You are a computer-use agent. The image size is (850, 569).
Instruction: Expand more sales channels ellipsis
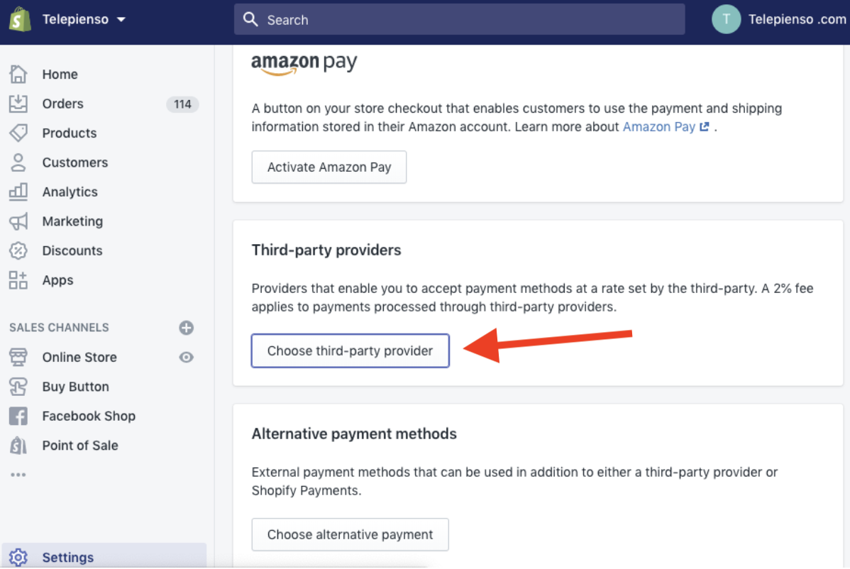coord(18,475)
